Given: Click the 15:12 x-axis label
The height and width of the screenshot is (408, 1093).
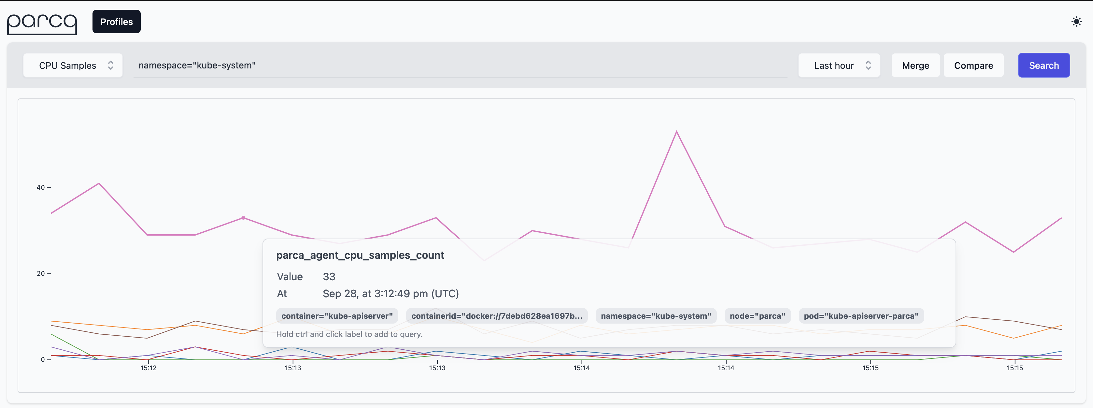Looking at the screenshot, I should 149,368.
